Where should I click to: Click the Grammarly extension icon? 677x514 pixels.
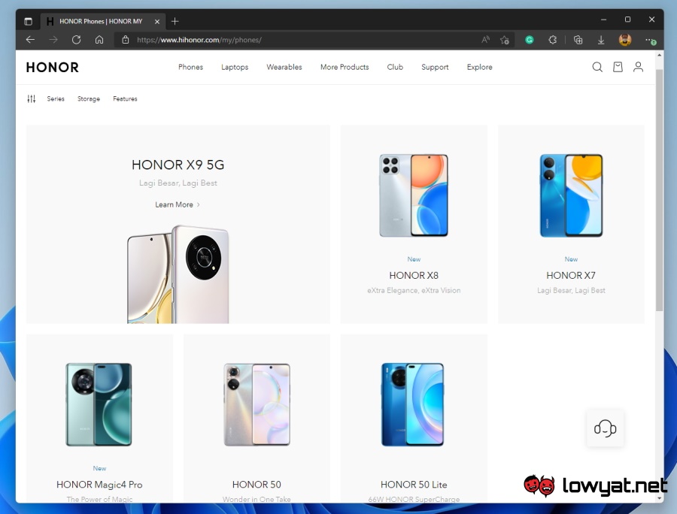530,40
